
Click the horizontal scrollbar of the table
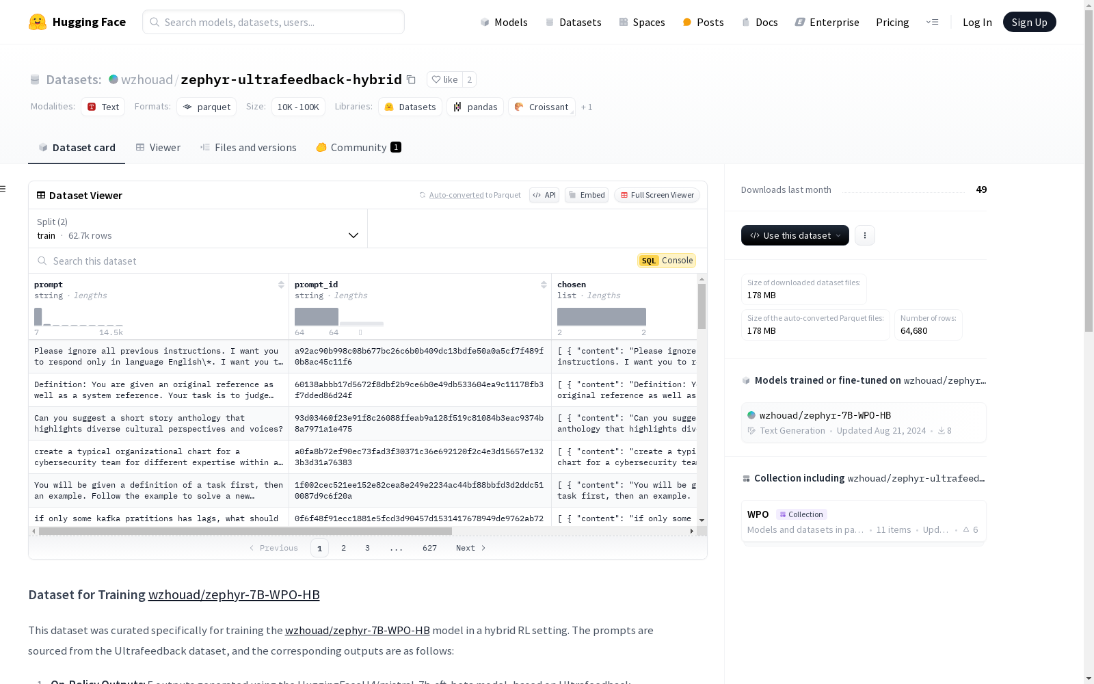(x=245, y=531)
